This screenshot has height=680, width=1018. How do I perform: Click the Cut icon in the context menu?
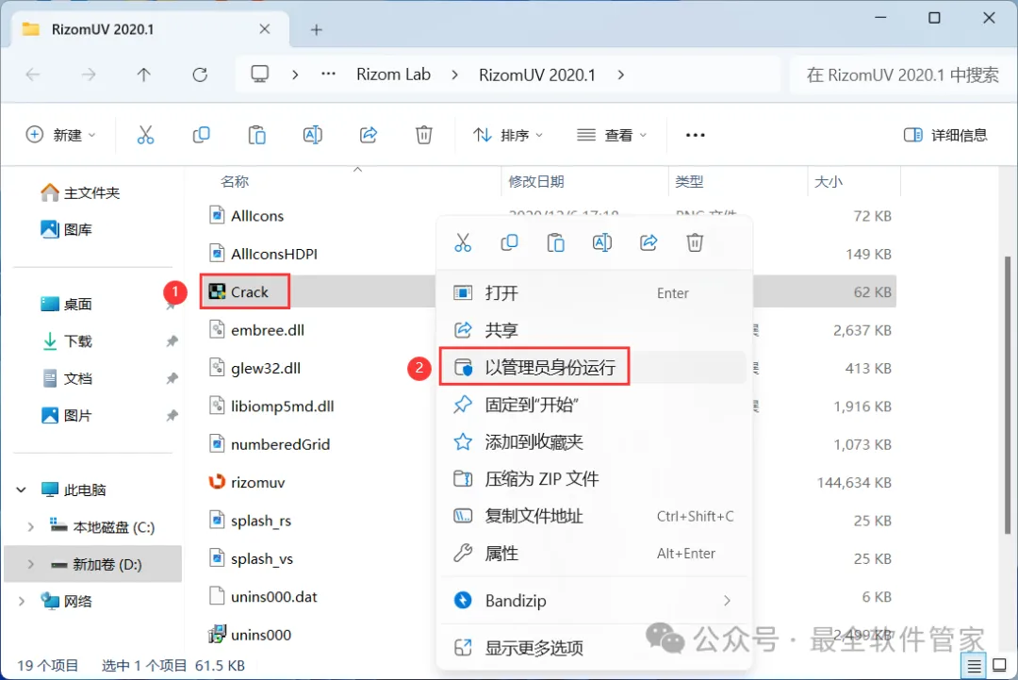[x=463, y=242]
